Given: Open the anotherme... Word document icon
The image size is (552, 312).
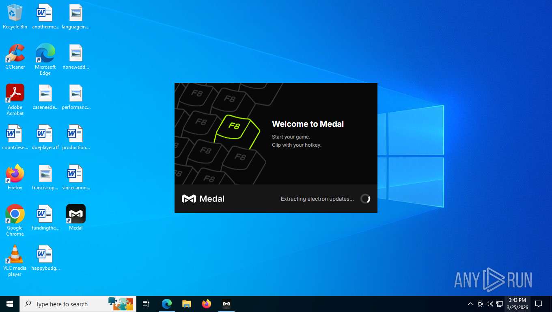Looking at the screenshot, I should [45, 17].
